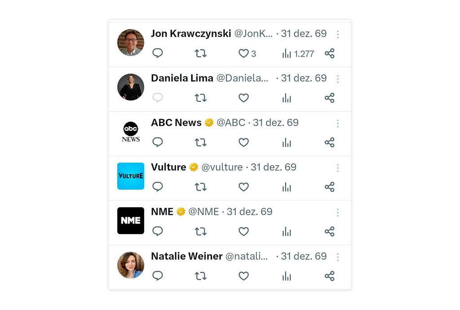Open view analytics on Jon Krawczynski's tweet

point(287,53)
